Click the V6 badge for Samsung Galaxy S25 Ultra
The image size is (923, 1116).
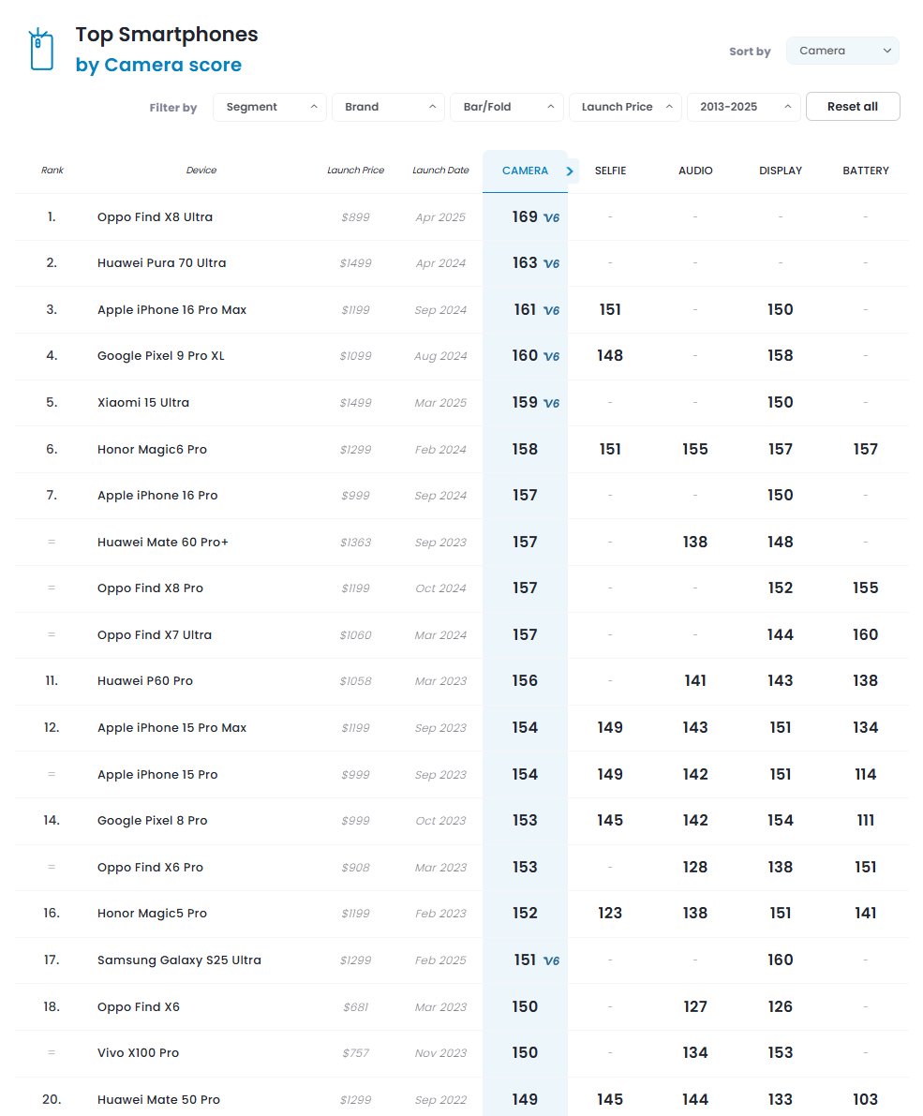point(552,960)
